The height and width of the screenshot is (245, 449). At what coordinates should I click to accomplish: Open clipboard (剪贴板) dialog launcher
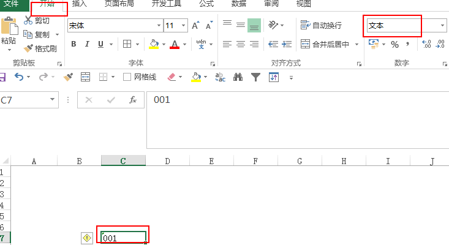click(59, 64)
